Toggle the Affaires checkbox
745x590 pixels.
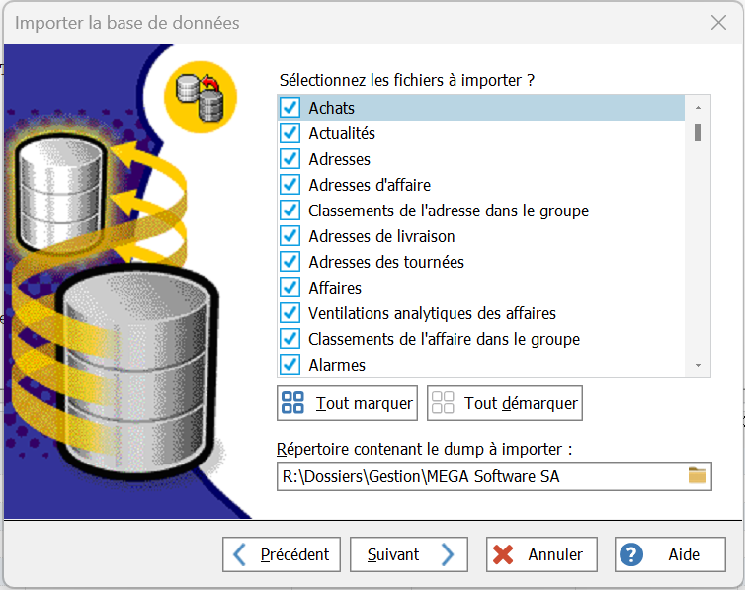(290, 288)
